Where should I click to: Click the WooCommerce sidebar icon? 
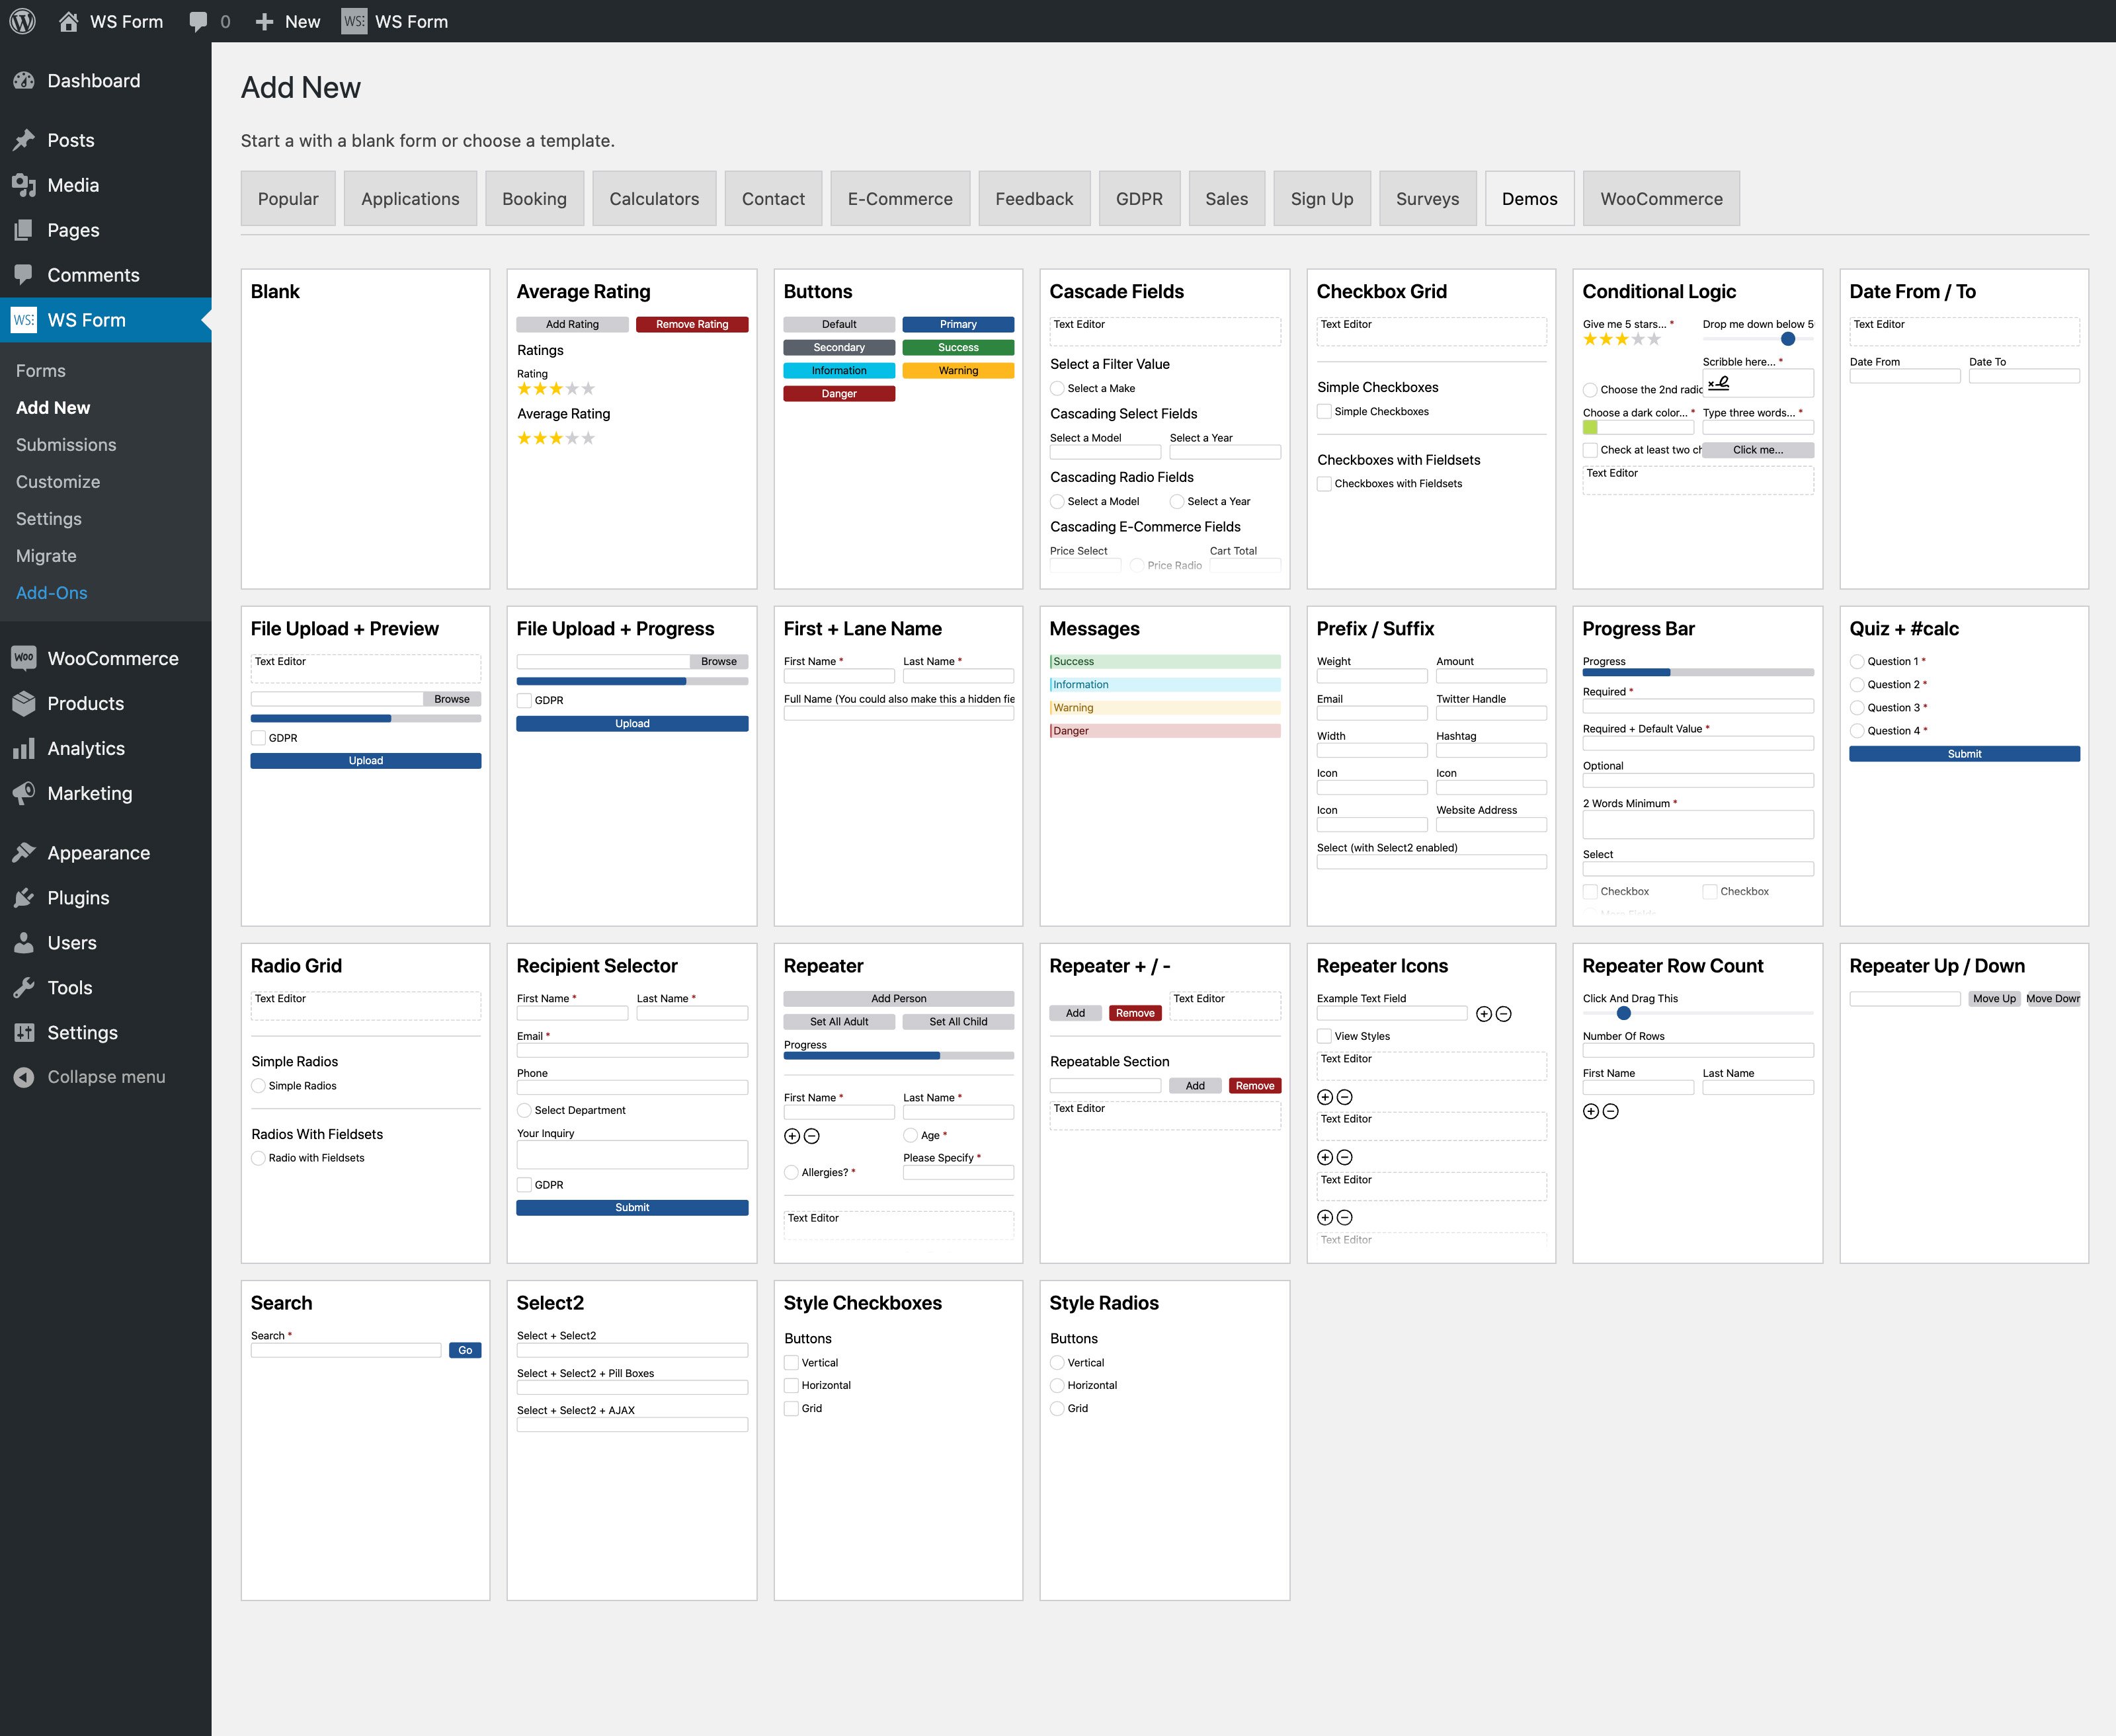[24, 658]
